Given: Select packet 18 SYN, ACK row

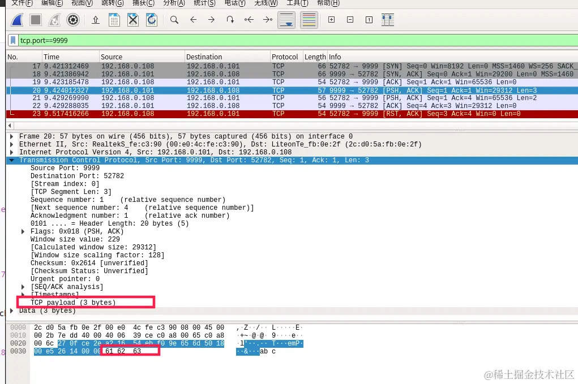Looking at the screenshot, I should [292, 74].
